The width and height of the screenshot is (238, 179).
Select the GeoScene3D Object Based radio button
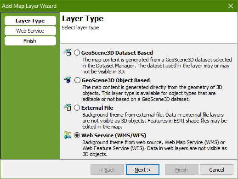(x=77, y=80)
